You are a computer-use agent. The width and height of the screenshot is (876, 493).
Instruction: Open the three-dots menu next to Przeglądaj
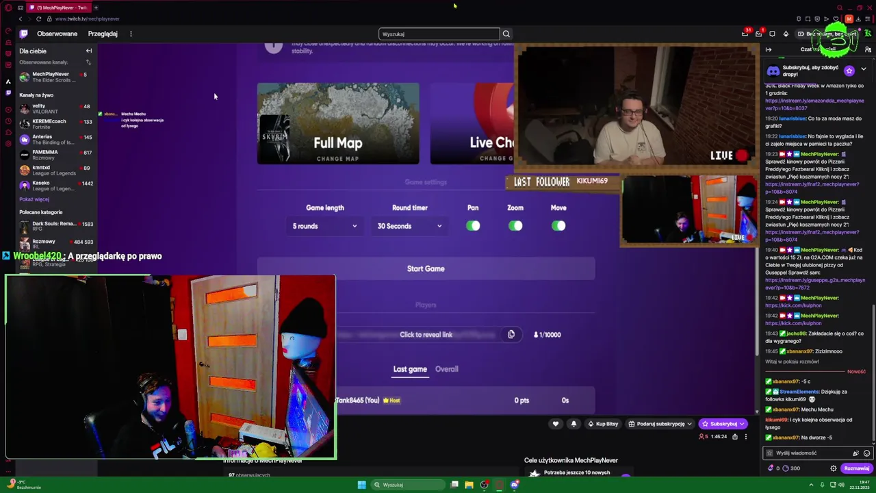click(131, 34)
